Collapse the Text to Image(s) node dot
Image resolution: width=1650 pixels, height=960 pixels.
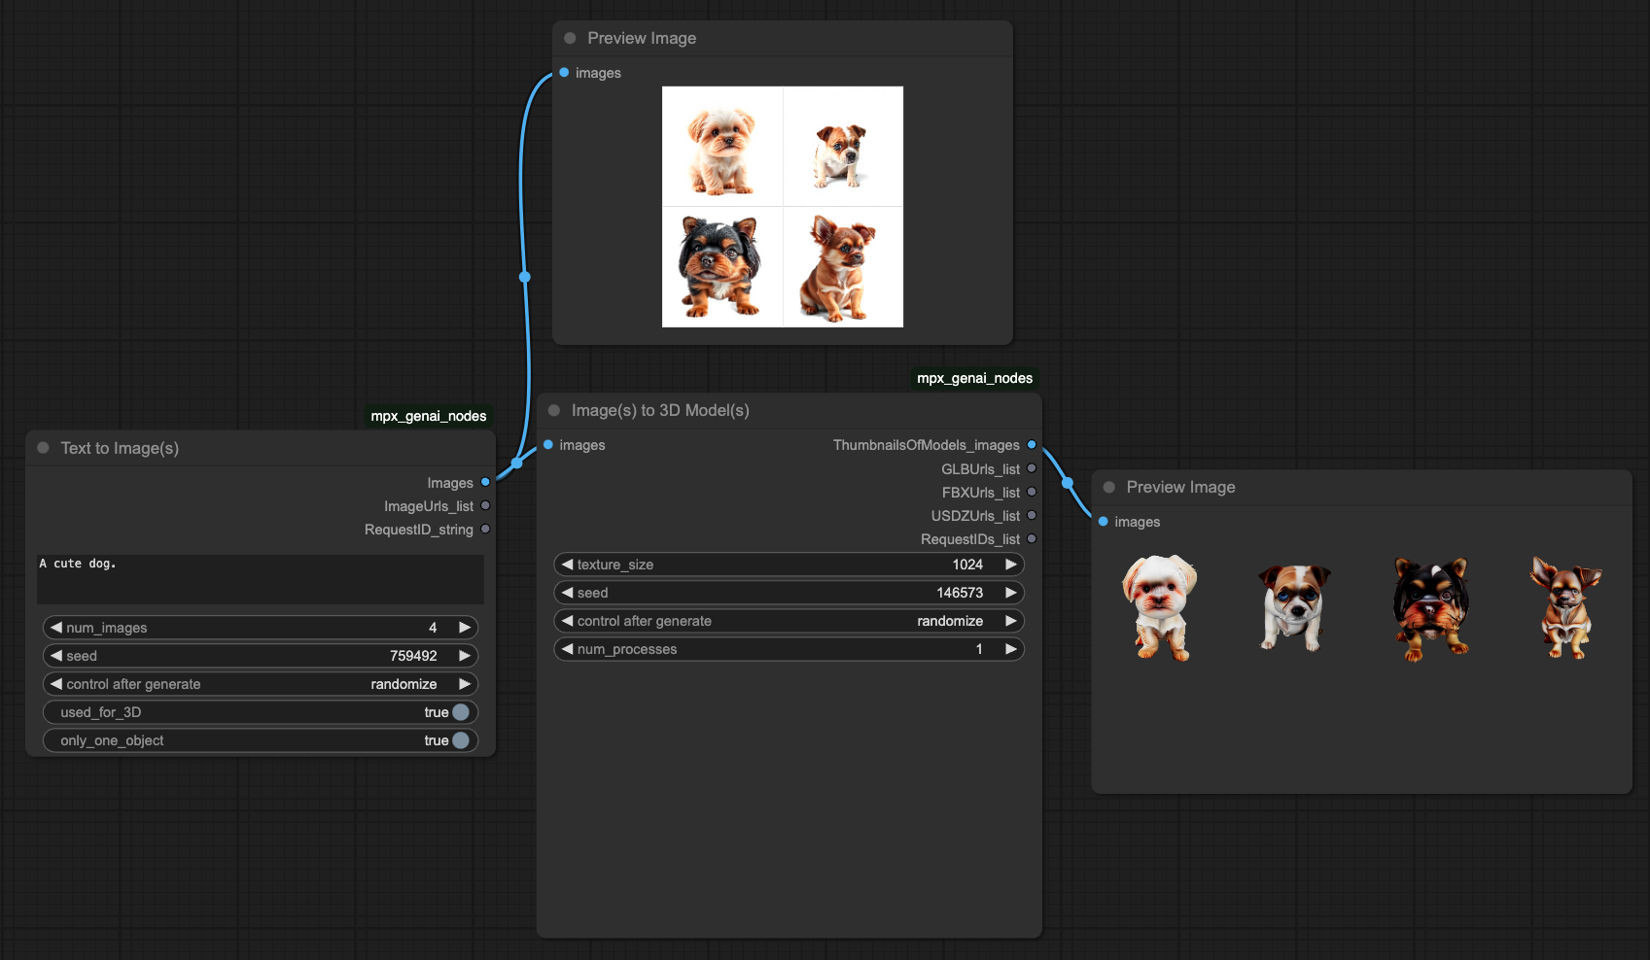click(x=43, y=448)
